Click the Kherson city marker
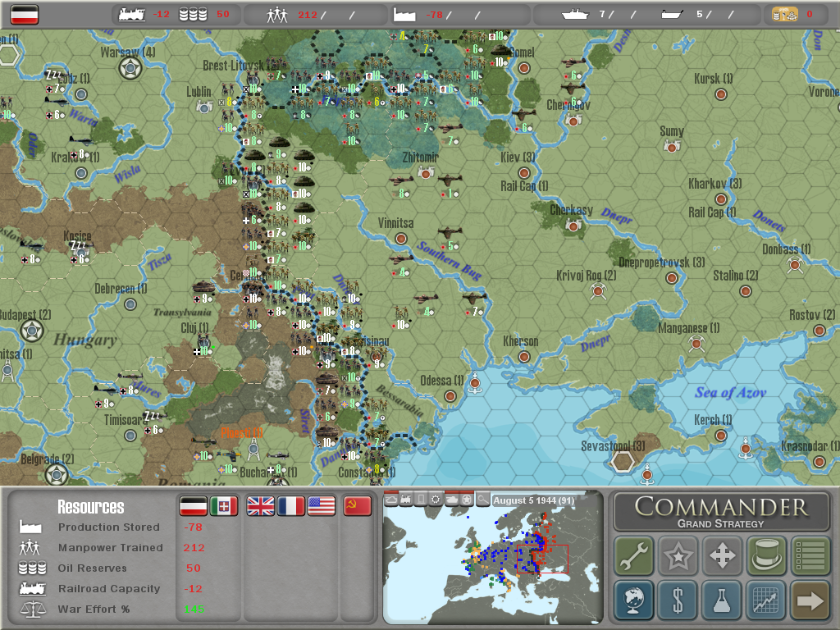The width and height of the screenshot is (840, 630). coord(524,357)
